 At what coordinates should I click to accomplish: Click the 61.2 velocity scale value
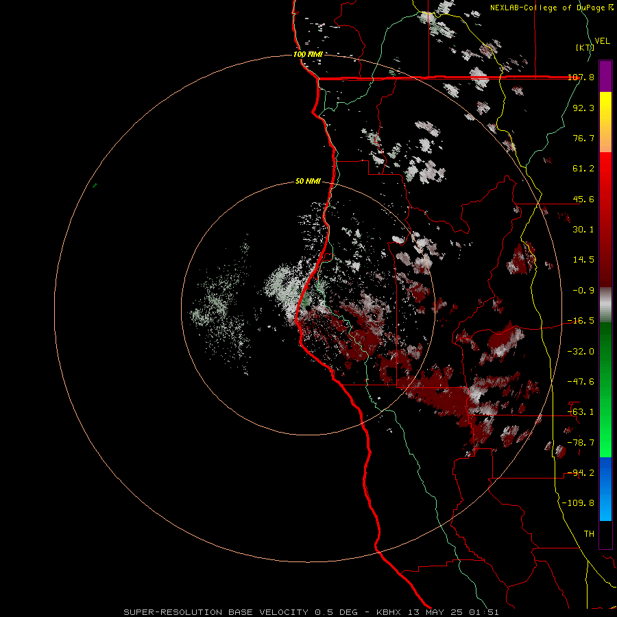[583, 169]
